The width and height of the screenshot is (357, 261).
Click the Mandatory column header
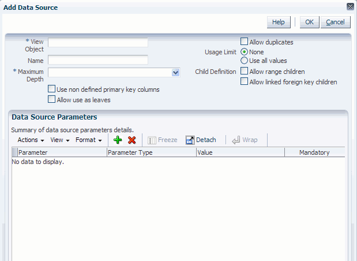pyautogui.click(x=314, y=152)
